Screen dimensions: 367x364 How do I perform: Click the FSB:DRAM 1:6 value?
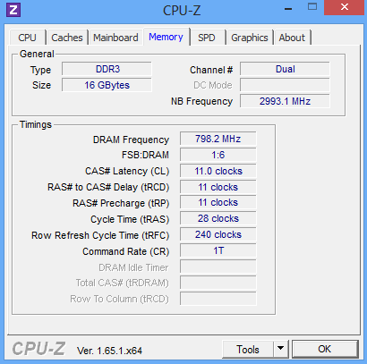click(218, 155)
